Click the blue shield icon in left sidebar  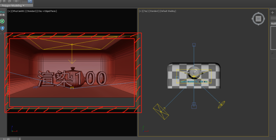point(2,28)
